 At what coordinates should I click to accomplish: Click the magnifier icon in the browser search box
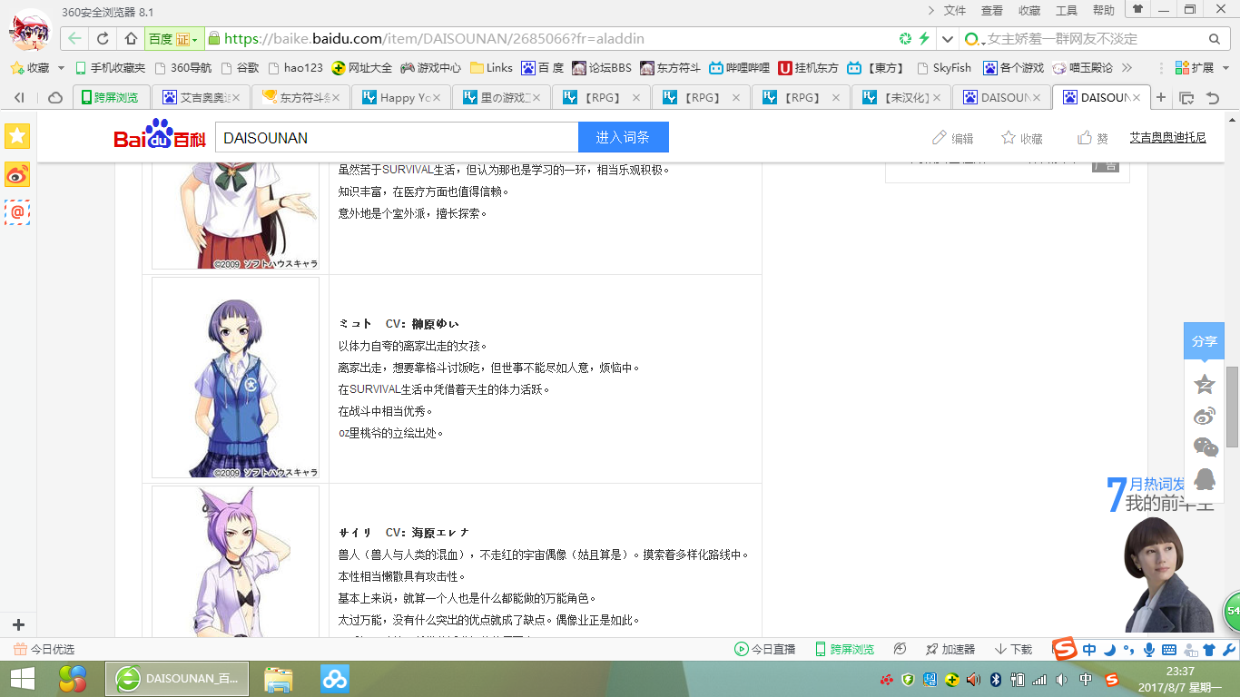[x=1214, y=39]
